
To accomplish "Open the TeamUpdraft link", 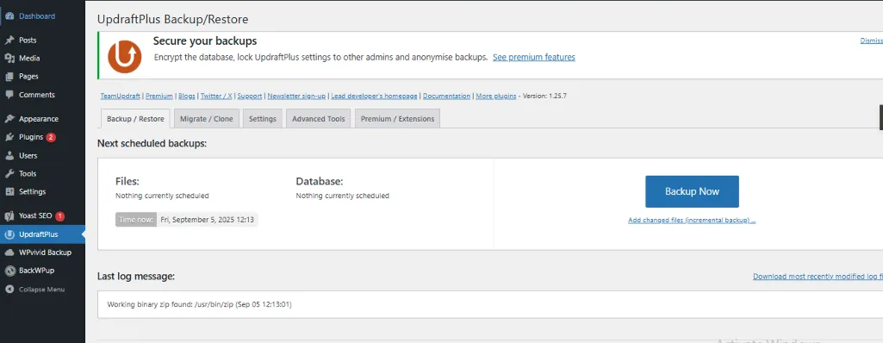I will coord(121,96).
